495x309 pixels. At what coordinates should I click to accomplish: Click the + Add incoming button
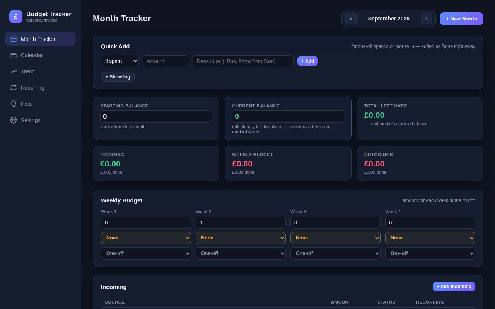pos(454,287)
